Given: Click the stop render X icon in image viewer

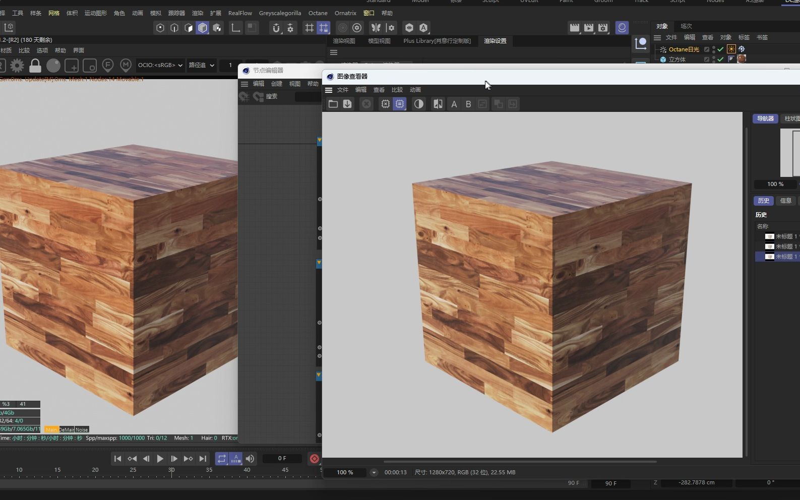Looking at the screenshot, I should coord(366,104).
